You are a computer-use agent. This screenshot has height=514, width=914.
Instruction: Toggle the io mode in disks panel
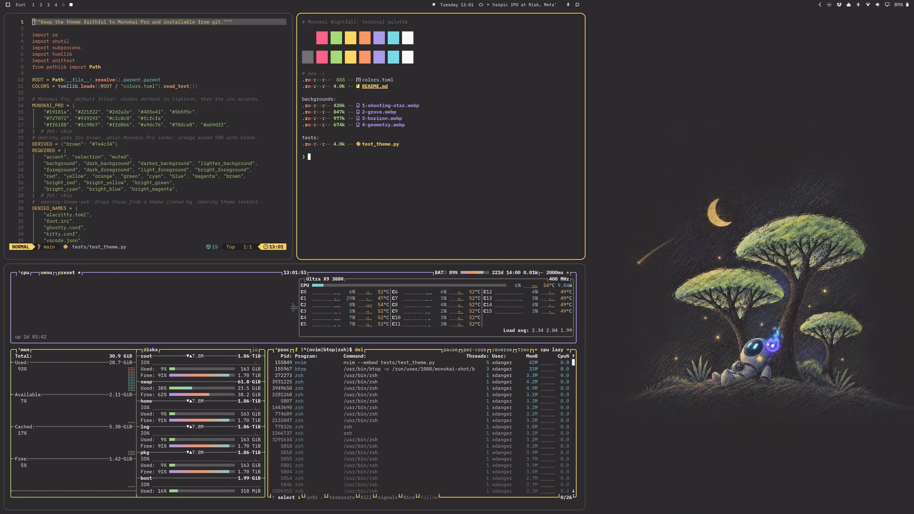pyautogui.click(x=255, y=350)
